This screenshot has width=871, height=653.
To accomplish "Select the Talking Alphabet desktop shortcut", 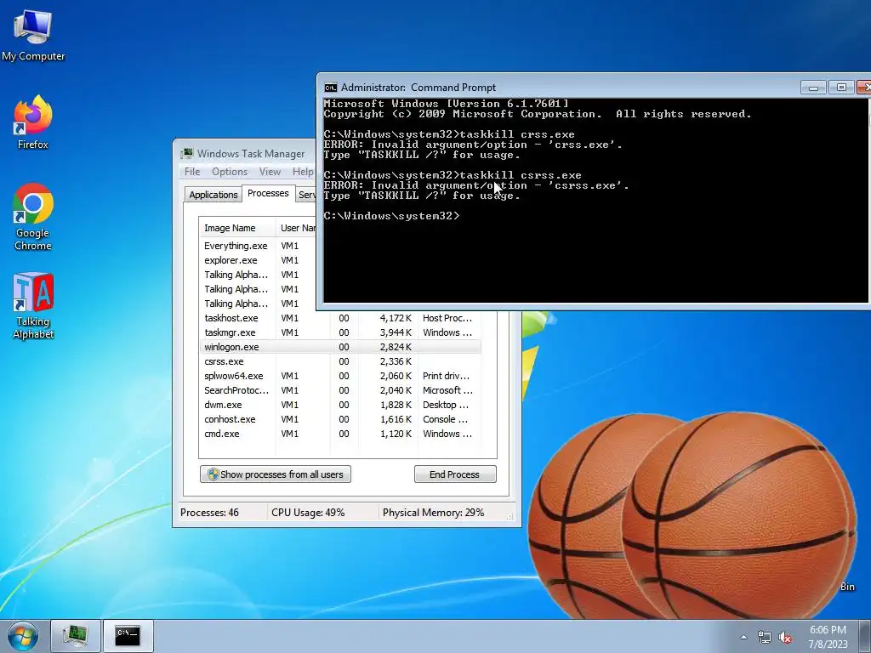I will coord(33,305).
